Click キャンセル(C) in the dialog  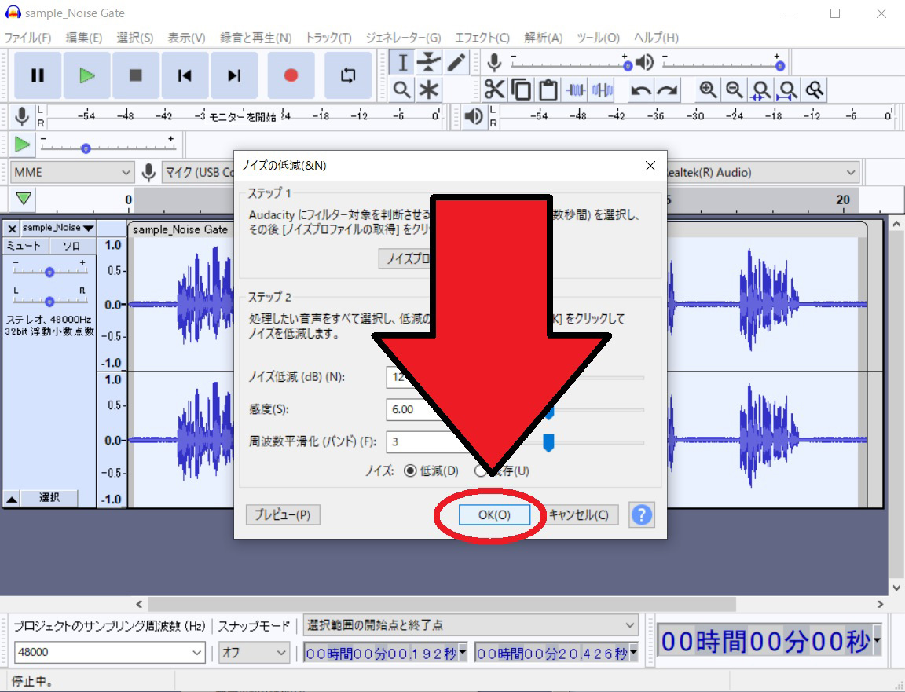coord(578,514)
